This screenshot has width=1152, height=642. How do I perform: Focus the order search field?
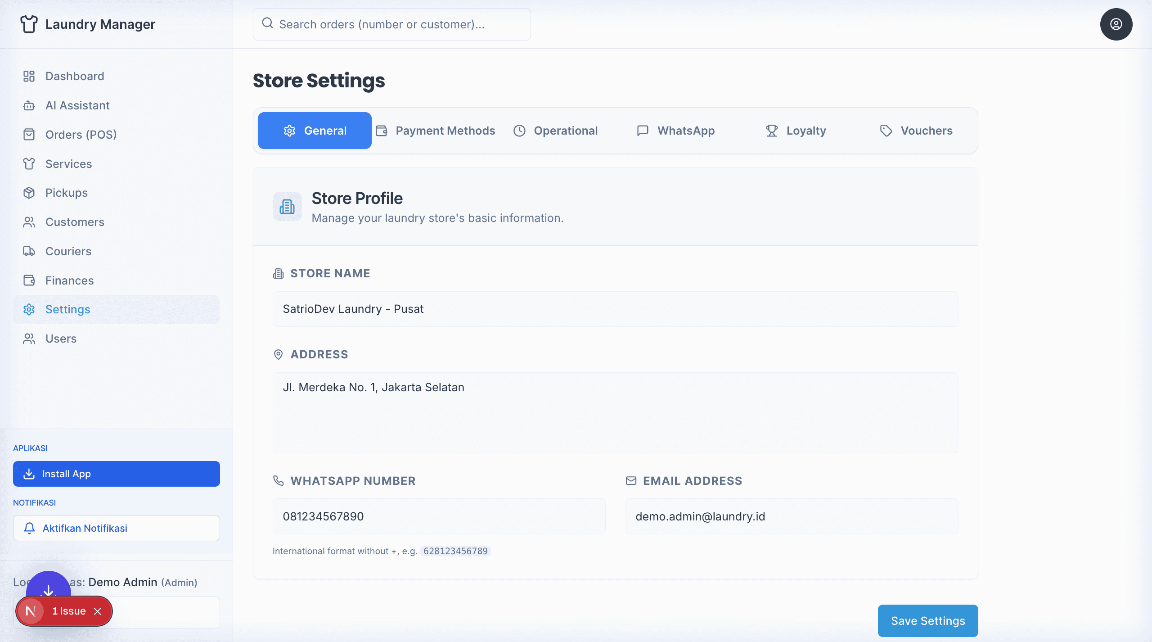[x=391, y=24]
